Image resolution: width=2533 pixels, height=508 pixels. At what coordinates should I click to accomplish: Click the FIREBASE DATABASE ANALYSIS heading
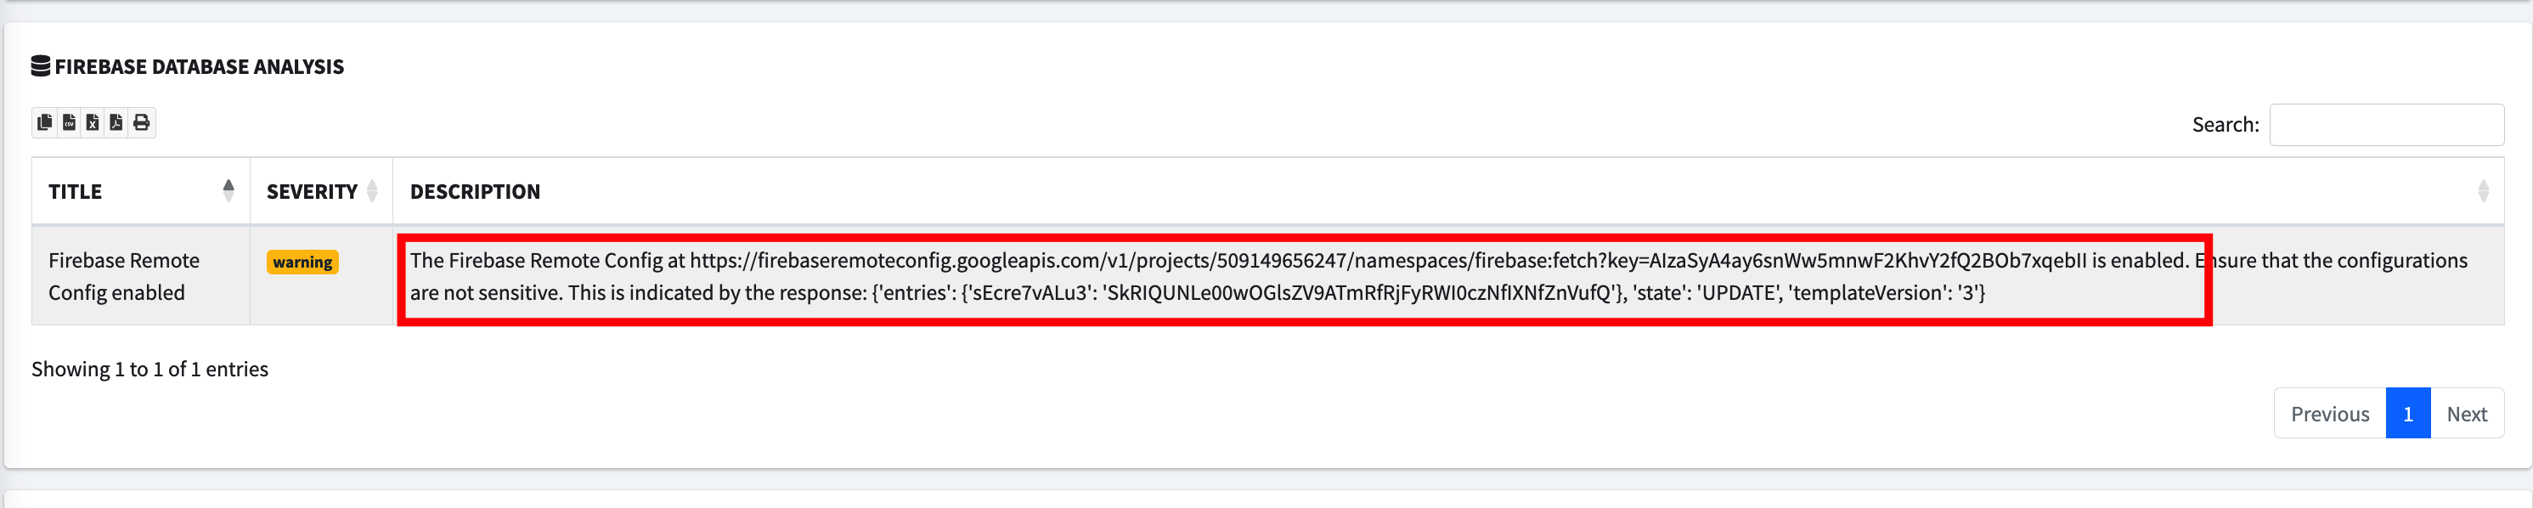pyautogui.click(x=200, y=65)
